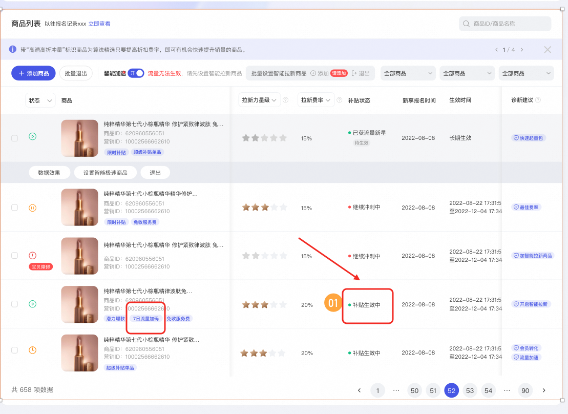Click the blue info icon in the notice banner
The height and width of the screenshot is (414, 568).
click(13, 49)
